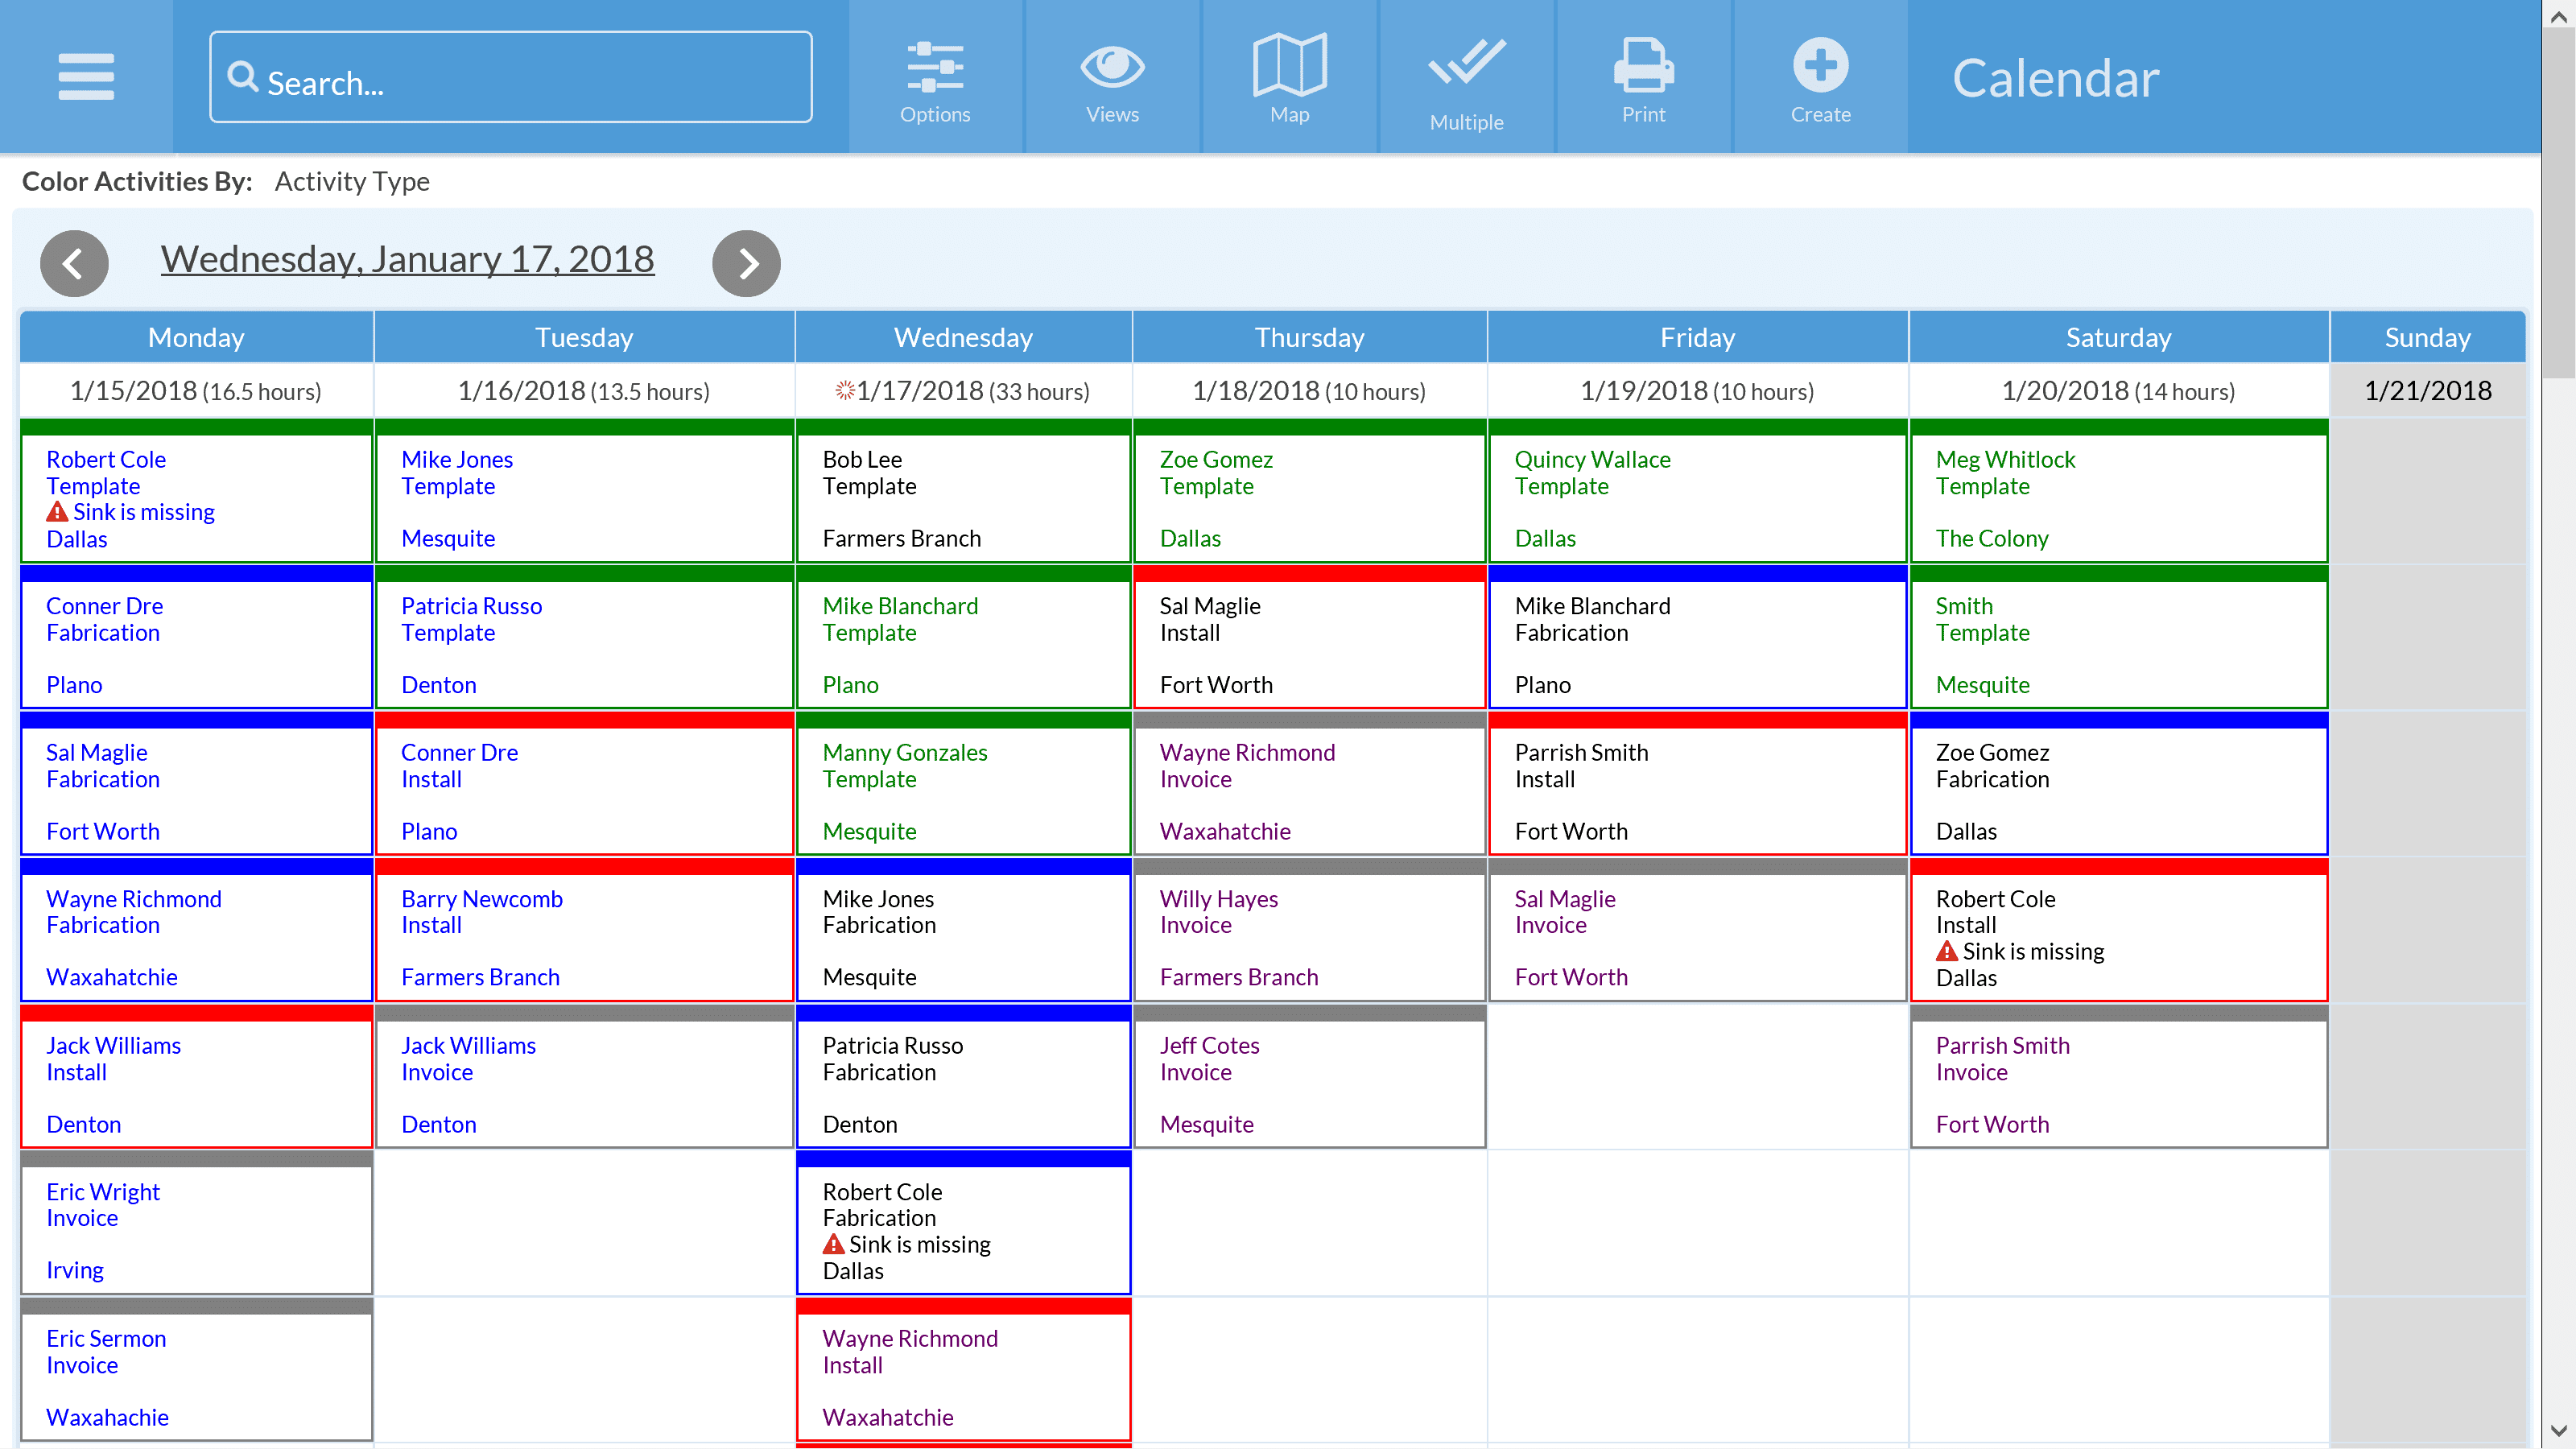Open Eric Sermon Invoice Waxahachie activity
2576x1449 pixels.
point(196,1370)
